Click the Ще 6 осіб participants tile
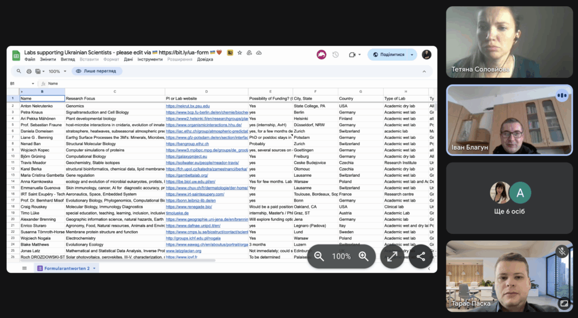The height and width of the screenshot is (318, 578). [510, 199]
